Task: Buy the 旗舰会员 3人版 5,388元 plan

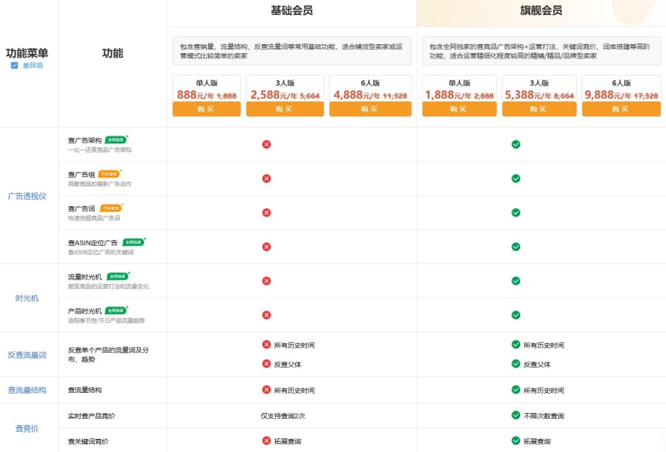Action: (x=539, y=109)
